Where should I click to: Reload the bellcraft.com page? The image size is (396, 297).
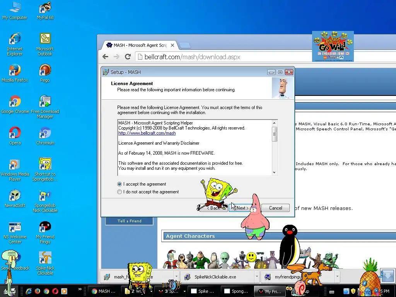coord(128,57)
